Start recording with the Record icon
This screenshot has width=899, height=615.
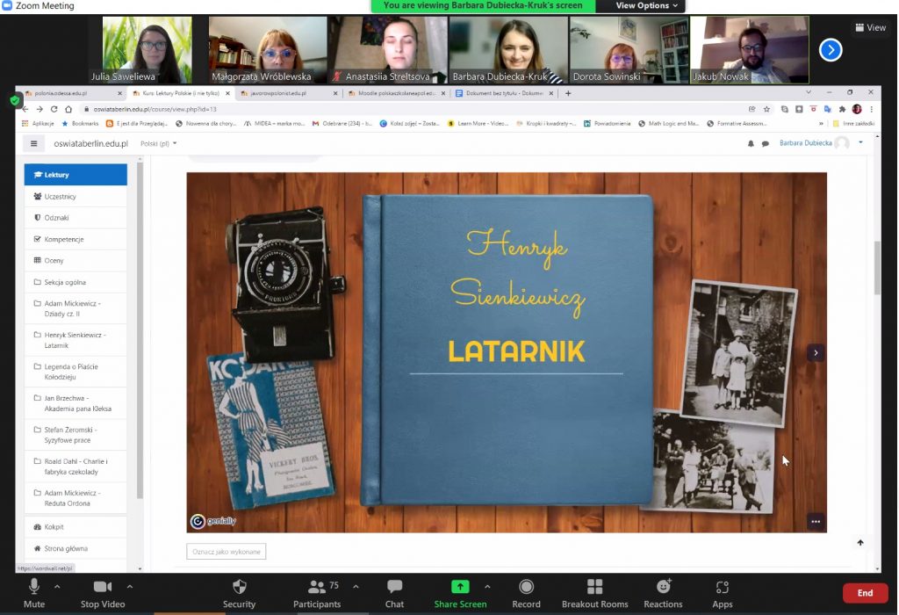526,587
